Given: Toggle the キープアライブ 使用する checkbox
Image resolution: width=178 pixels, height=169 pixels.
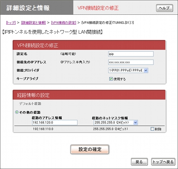Looking at the screenshot, I should point(111,79).
